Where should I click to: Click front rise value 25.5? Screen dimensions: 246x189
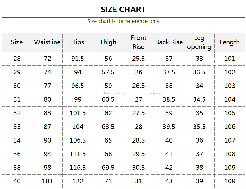click(x=138, y=59)
